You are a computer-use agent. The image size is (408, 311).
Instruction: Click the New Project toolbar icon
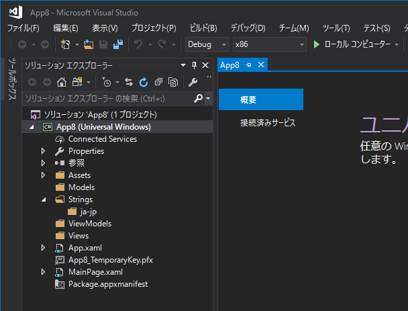pos(65,44)
